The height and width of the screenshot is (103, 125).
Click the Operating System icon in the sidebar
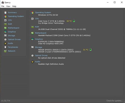[x=5, y=16]
